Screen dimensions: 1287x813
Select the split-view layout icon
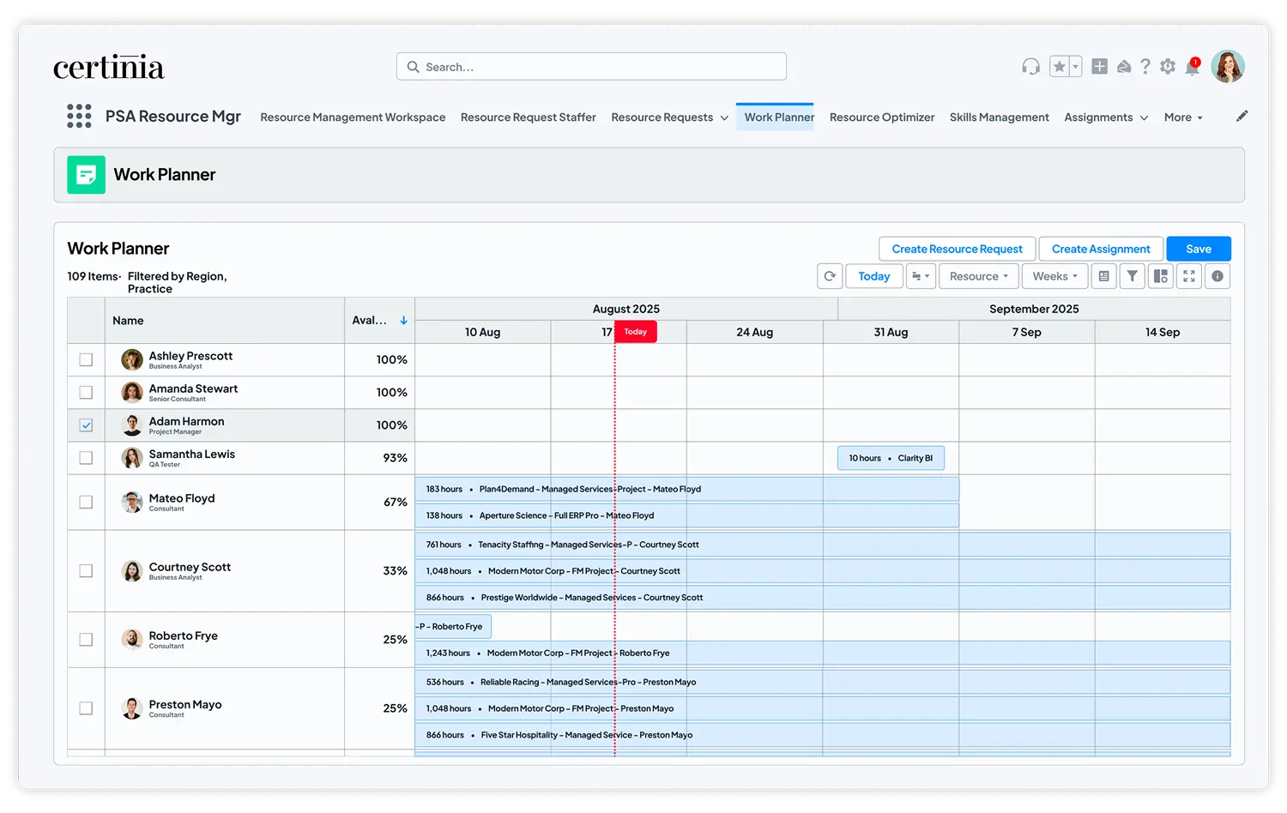tap(1160, 275)
